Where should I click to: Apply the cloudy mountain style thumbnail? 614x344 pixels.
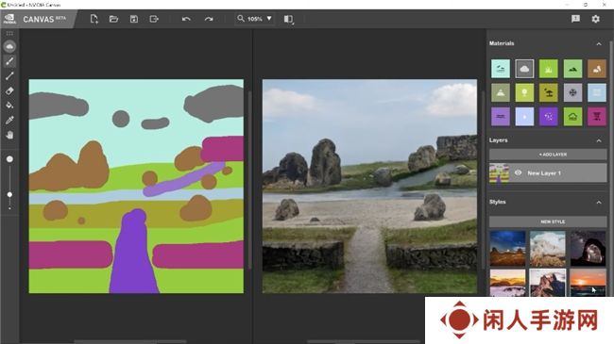548,249
